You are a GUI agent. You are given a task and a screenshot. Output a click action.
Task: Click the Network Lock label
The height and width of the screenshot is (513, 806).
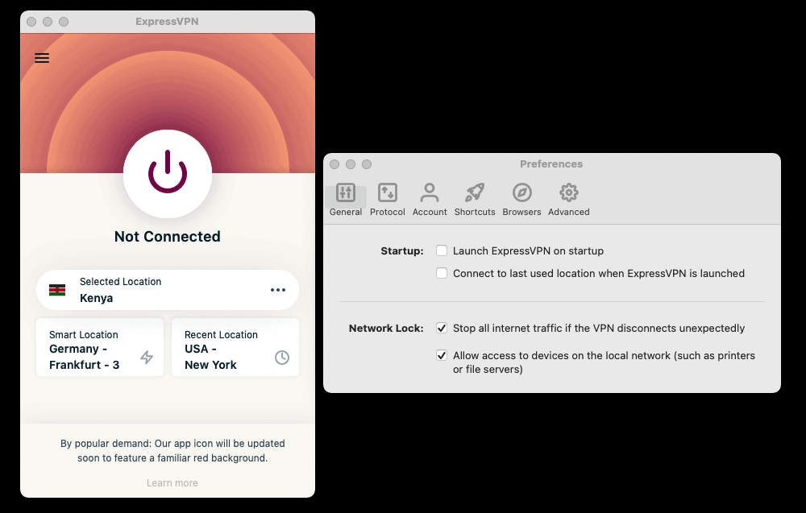[x=386, y=328]
